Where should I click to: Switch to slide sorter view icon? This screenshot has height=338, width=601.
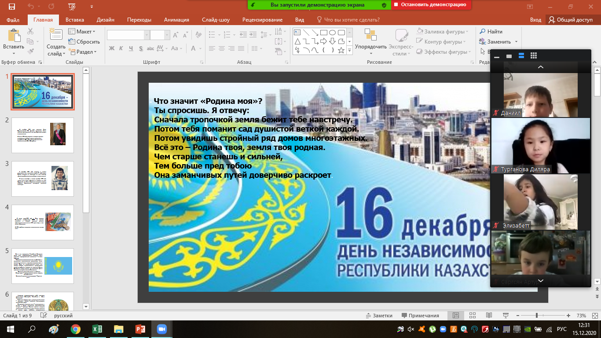(472, 316)
